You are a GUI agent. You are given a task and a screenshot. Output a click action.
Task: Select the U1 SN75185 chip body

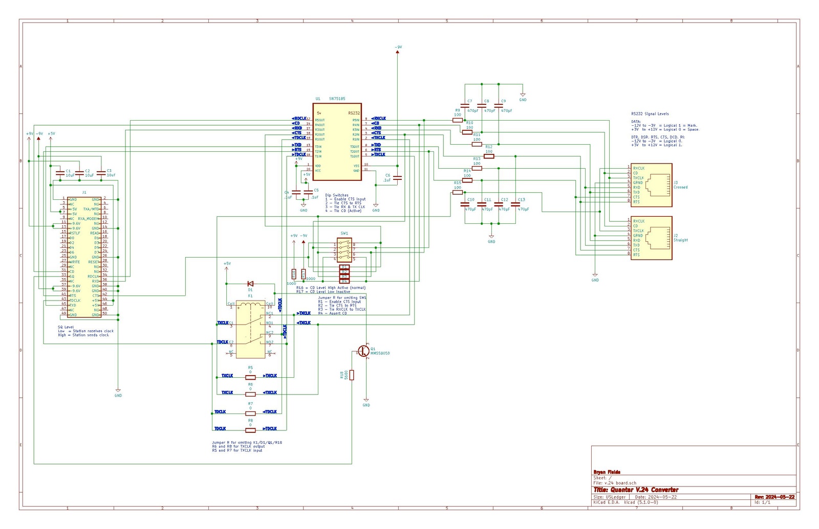point(337,142)
